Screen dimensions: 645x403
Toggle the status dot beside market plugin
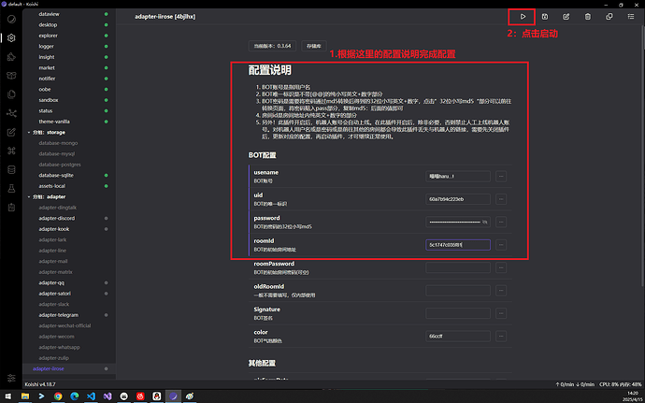[107, 68]
